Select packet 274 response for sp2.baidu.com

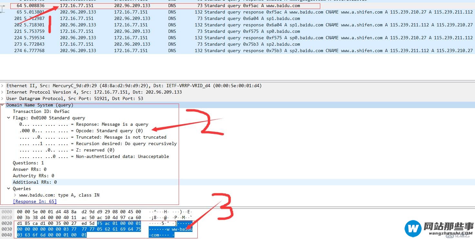click(x=237, y=51)
